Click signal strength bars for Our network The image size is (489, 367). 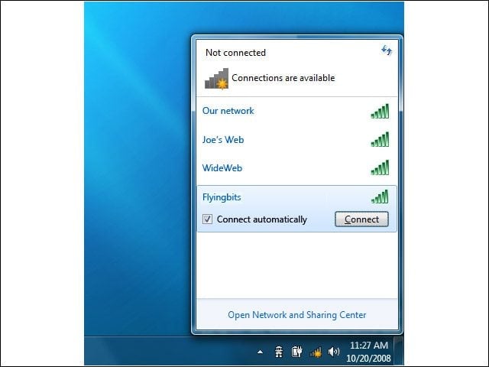tap(380, 111)
